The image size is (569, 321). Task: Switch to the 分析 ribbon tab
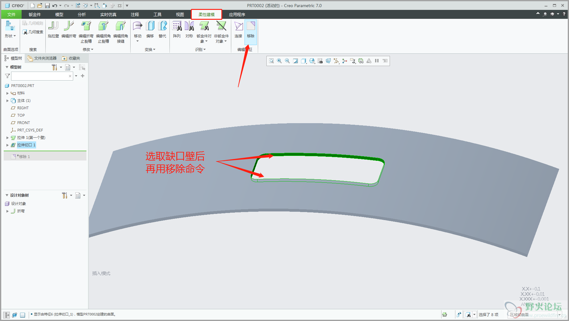pyautogui.click(x=82, y=15)
